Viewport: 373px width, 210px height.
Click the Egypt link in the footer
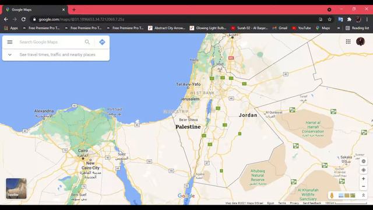[270, 203]
